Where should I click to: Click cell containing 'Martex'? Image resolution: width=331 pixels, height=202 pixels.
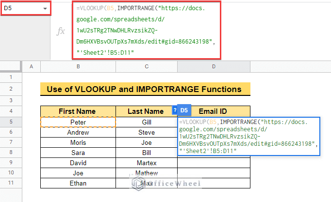(147, 163)
